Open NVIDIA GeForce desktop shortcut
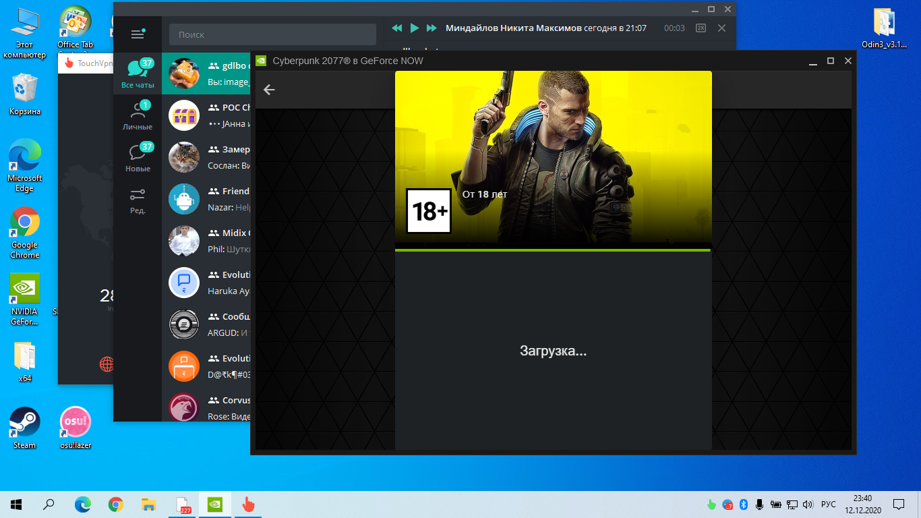This screenshot has height=518, width=921. pyautogui.click(x=25, y=299)
